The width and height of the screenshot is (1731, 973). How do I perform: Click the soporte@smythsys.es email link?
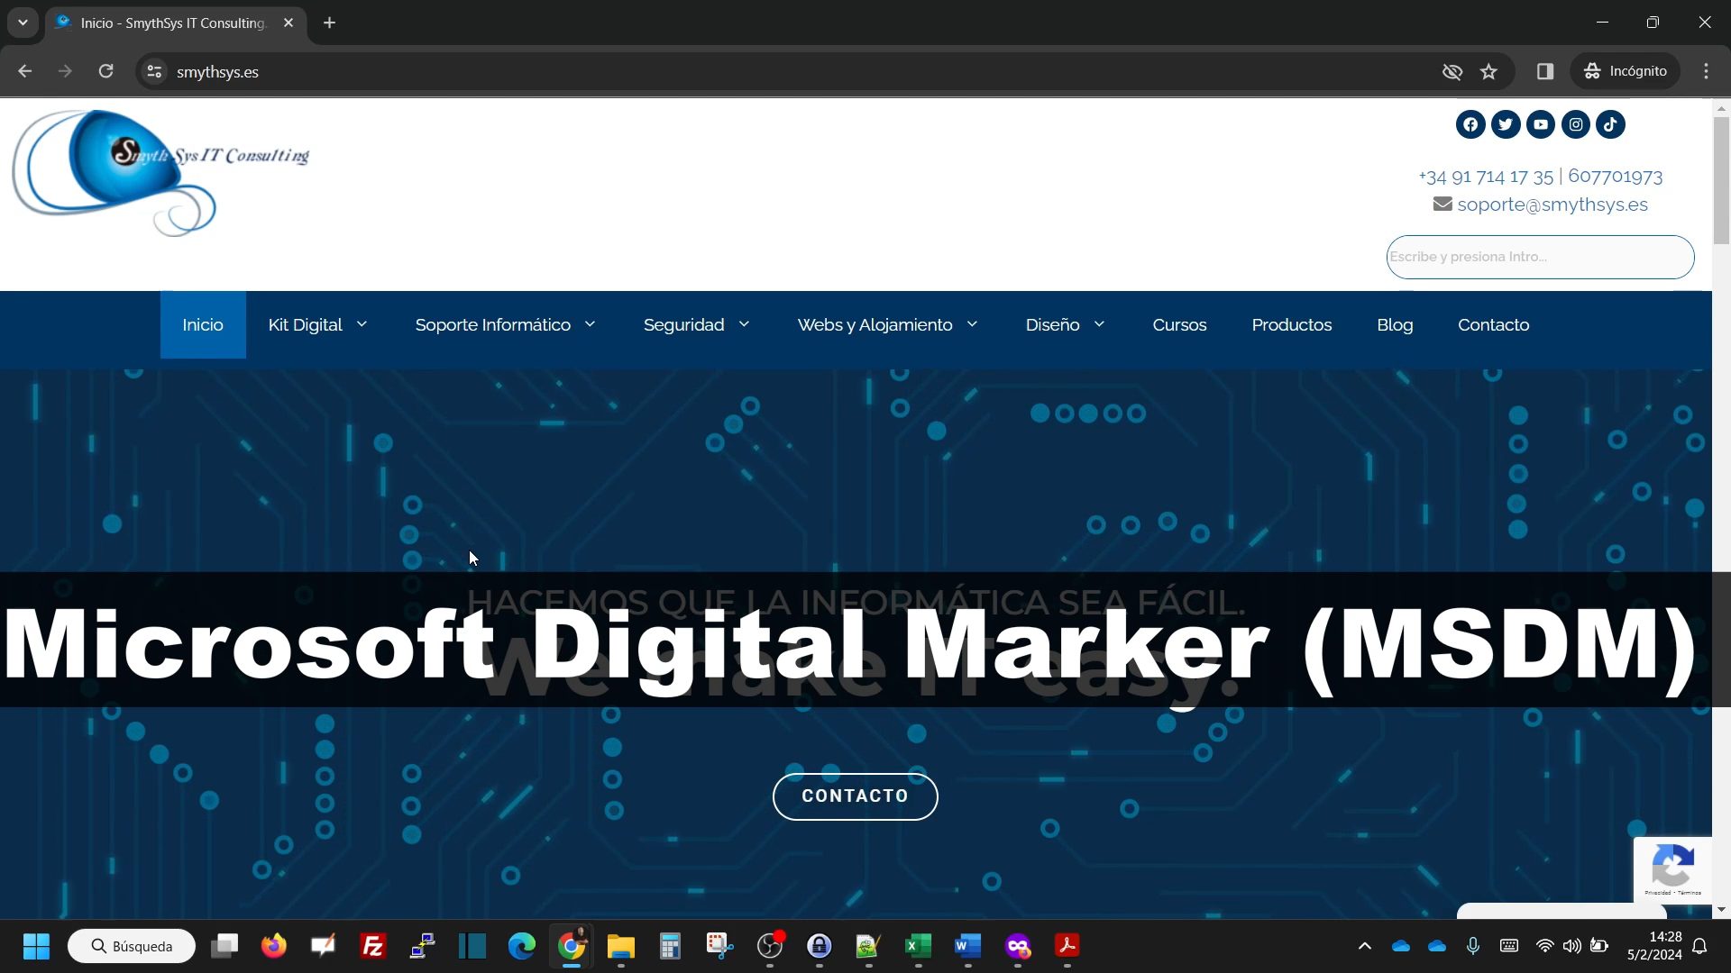(x=1552, y=205)
